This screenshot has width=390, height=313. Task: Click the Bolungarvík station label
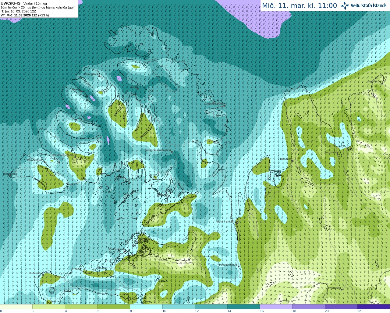point(91,74)
